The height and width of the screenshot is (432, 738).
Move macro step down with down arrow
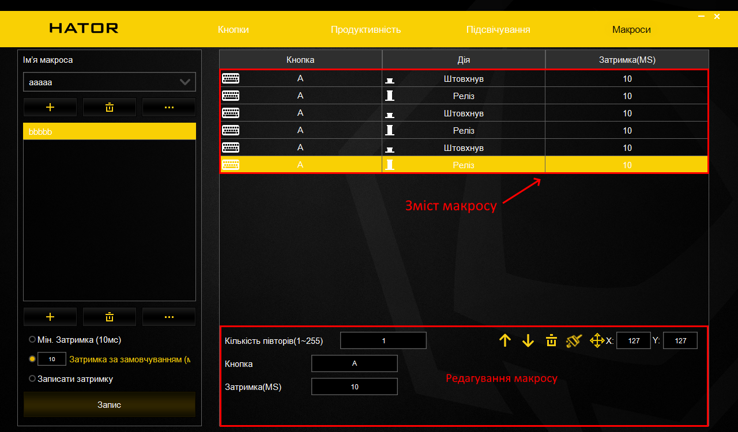[528, 340]
